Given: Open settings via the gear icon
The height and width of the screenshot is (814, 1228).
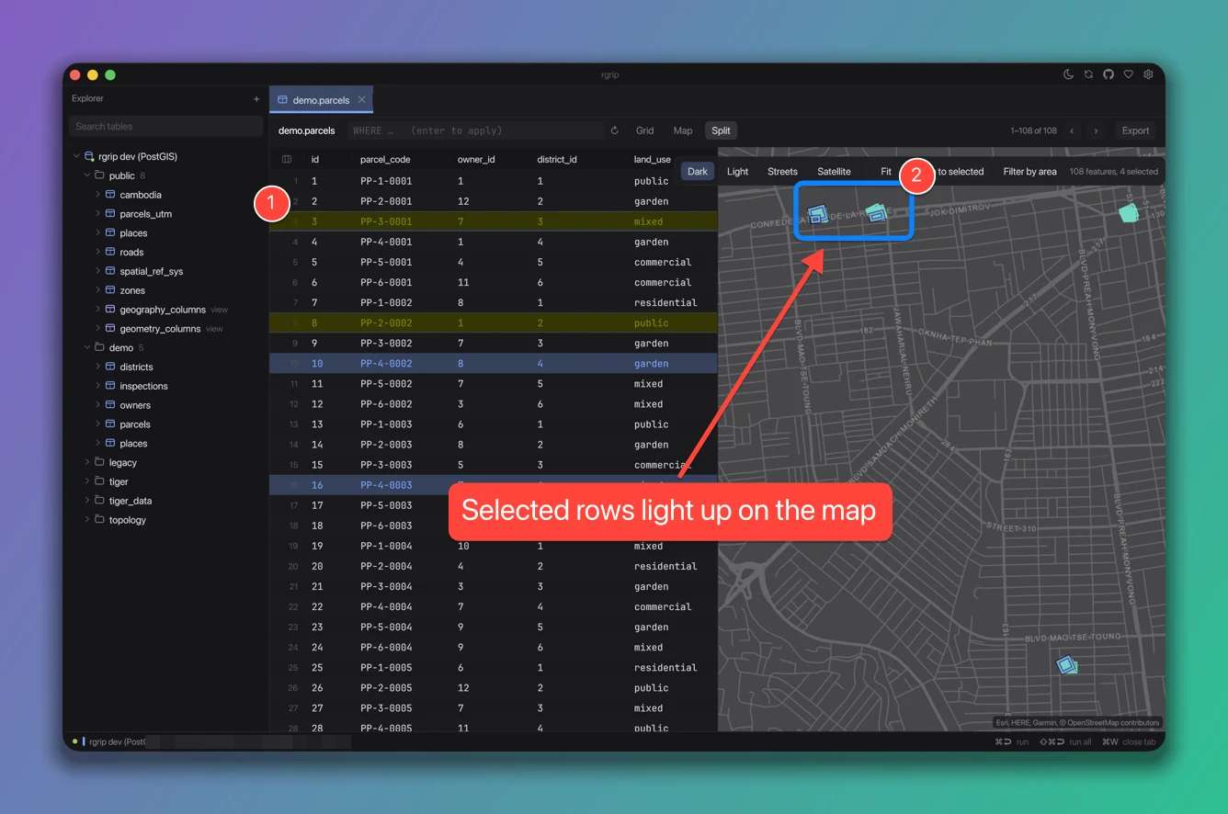Looking at the screenshot, I should (1149, 74).
